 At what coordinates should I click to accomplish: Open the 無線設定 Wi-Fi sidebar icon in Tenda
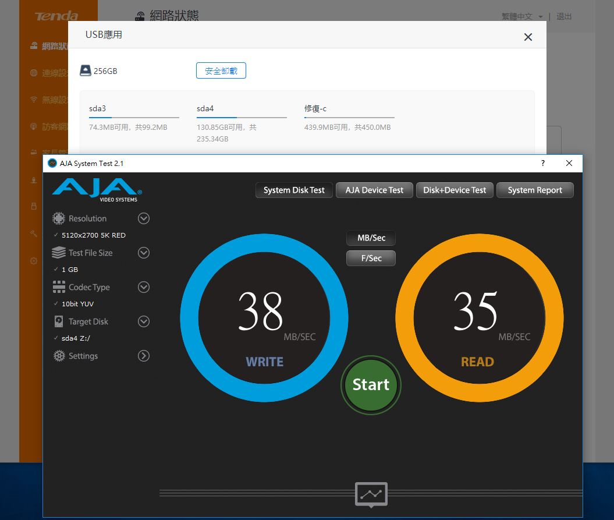(x=34, y=100)
